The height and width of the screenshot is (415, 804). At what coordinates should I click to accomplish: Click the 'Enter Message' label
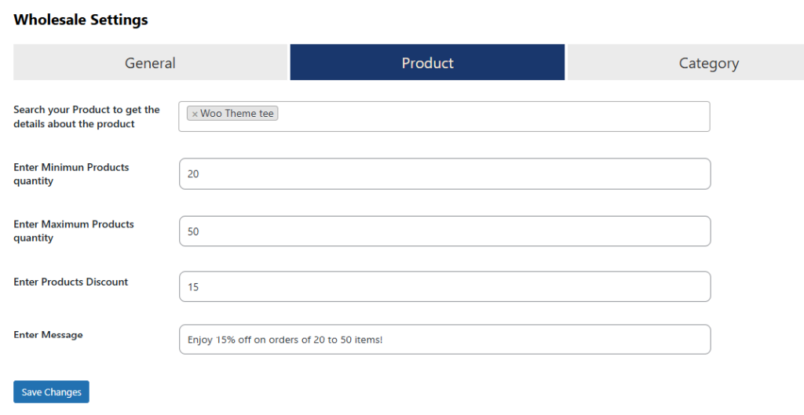click(x=48, y=334)
